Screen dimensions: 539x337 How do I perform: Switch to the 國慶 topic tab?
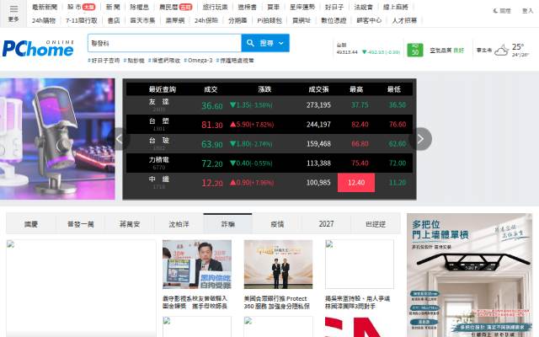coord(31,224)
